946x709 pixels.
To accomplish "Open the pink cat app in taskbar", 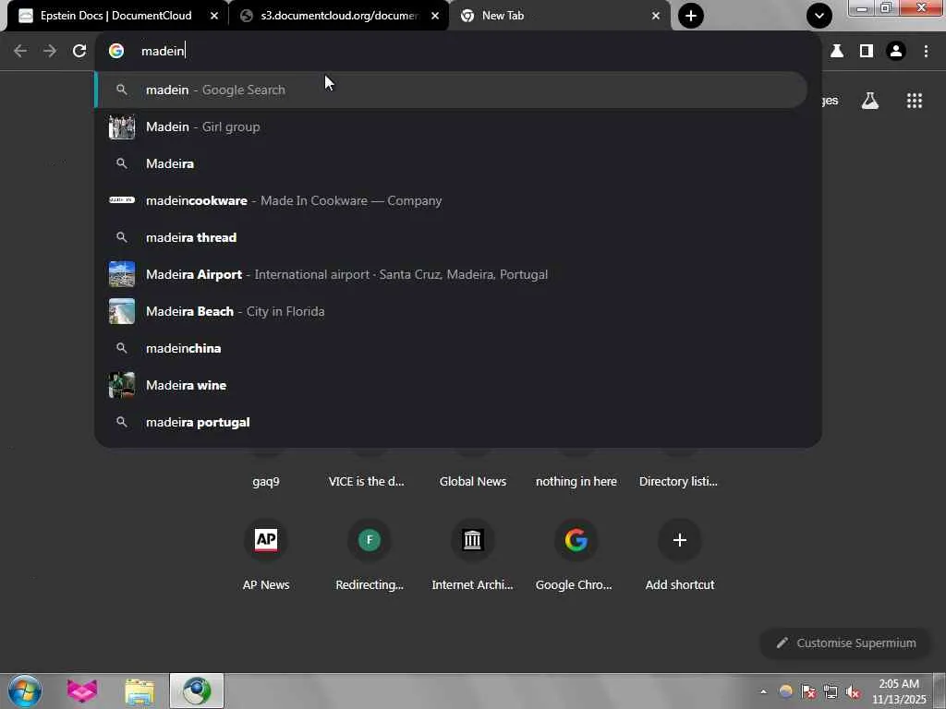I will (82, 691).
